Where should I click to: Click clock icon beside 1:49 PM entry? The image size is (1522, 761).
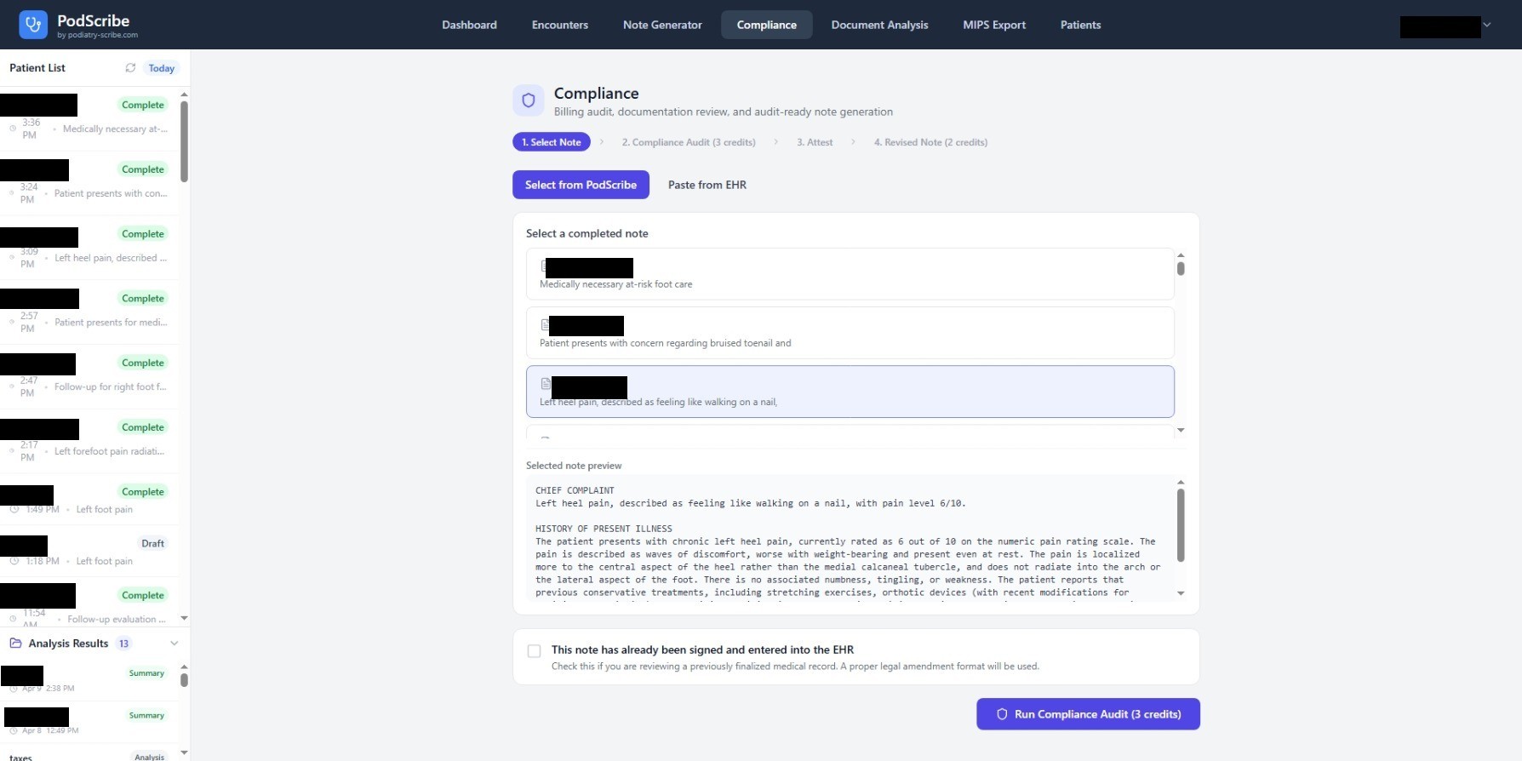click(x=14, y=509)
